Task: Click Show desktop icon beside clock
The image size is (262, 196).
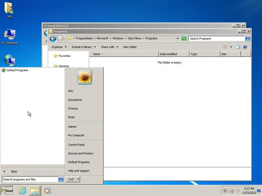Action: coord(259,190)
